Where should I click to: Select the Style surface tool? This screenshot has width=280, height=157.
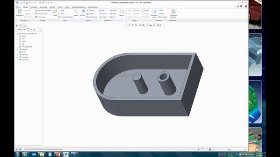(x=161, y=14)
